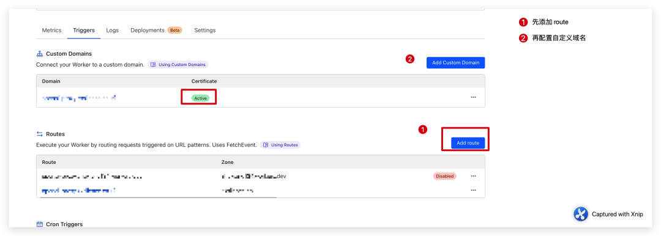Switch to the Metrics tab
Screen dimensions: 661x236
tap(51, 31)
